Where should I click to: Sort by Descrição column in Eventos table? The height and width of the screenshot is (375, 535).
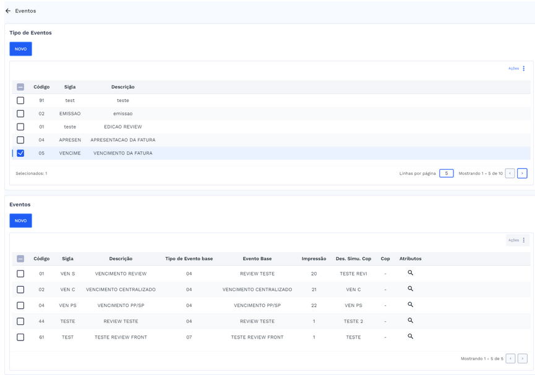pyautogui.click(x=121, y=259)
